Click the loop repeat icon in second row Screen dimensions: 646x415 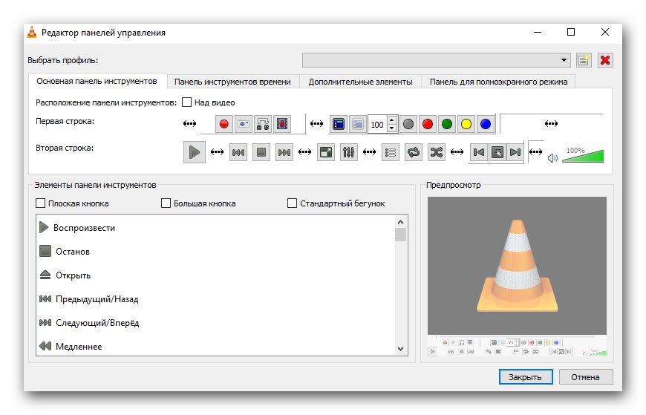coord(414,152)
